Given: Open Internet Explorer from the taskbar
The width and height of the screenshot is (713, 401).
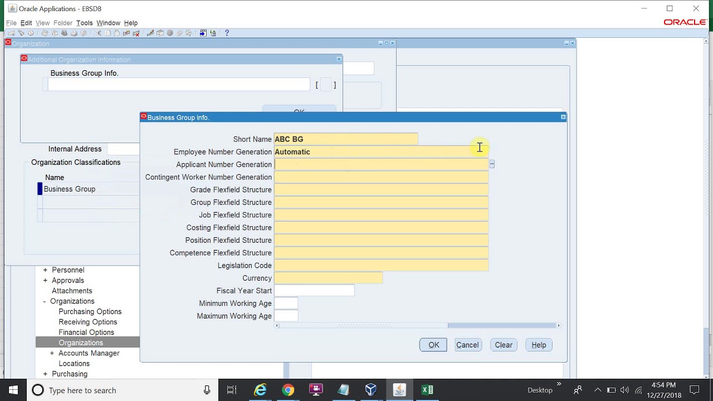Looking at the screenshot, I should [260, 390].
